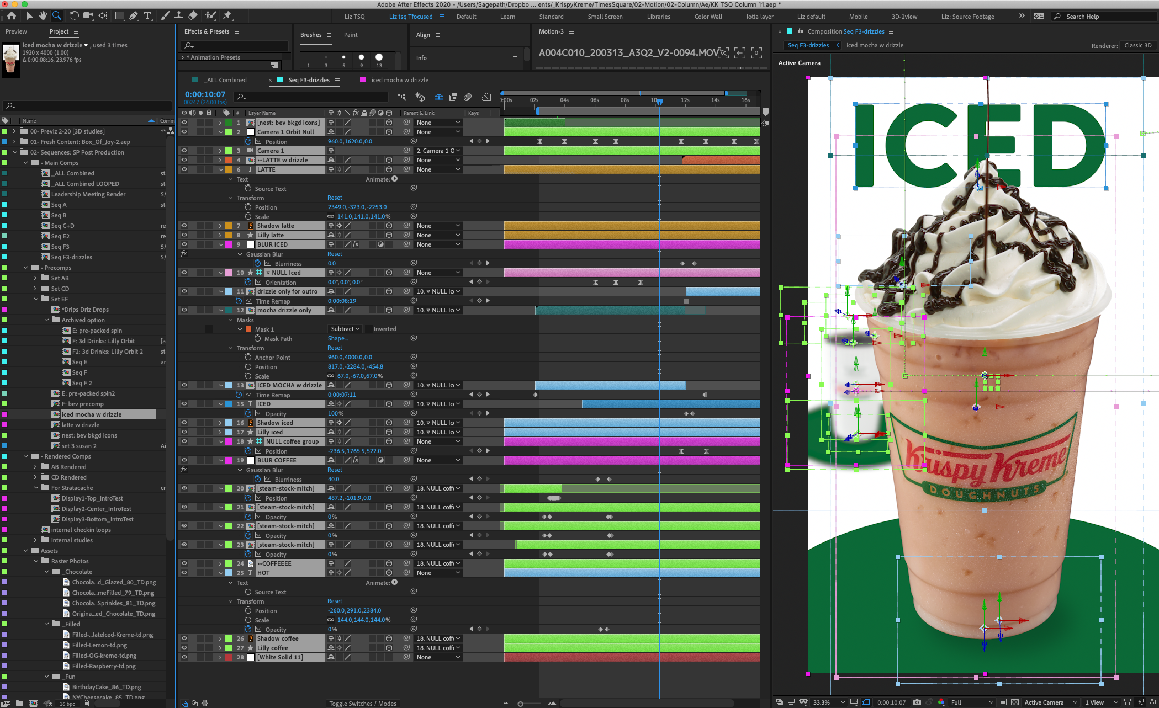
Task: Enable the Inverted checkbox for Mask 1
Action: [x=369, y=329]
